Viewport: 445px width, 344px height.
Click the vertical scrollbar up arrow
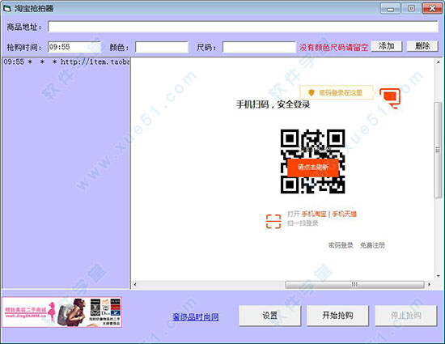coord(439,62)
